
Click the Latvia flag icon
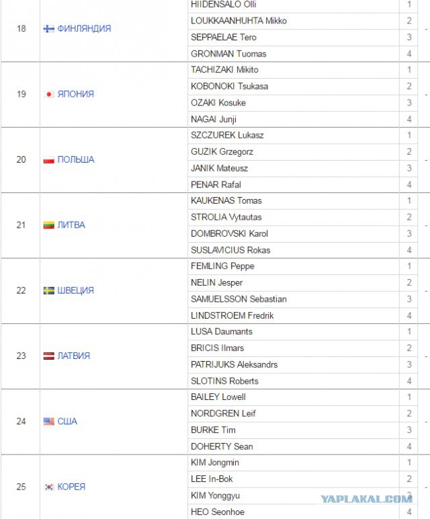click(49, 356)
